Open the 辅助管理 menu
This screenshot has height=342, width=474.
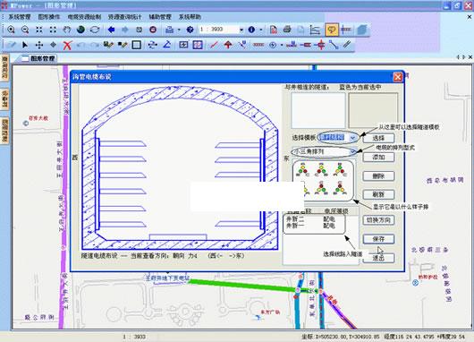[x=160, y=17]
